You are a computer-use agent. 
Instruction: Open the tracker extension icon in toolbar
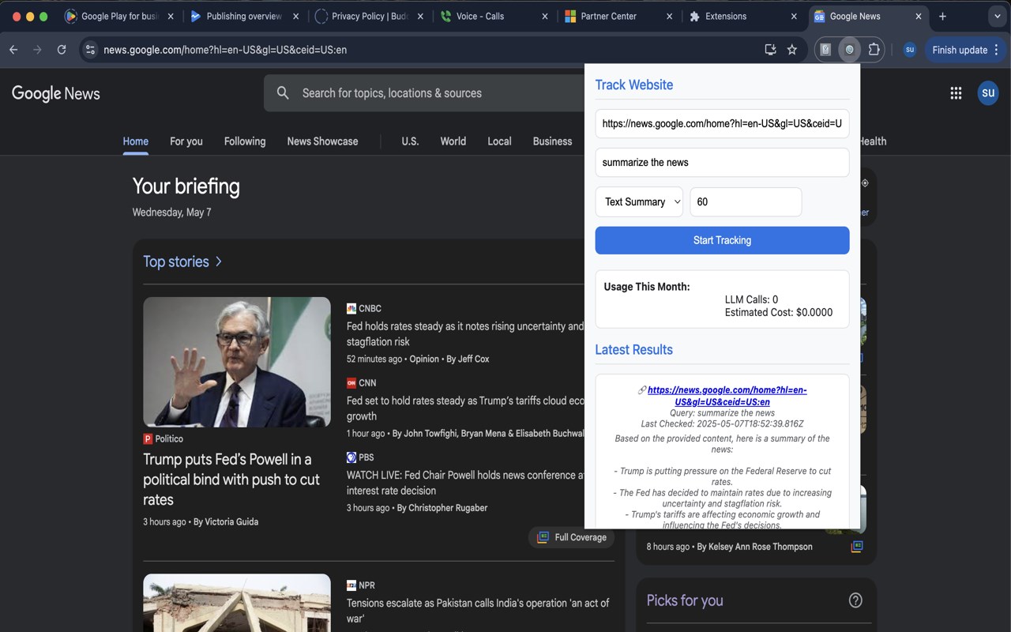click(x=849, y=50)
